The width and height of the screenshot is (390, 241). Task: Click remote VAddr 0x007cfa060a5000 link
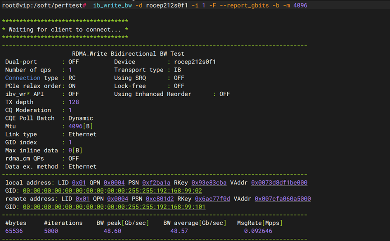point(283,199)
